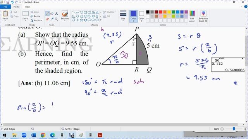Switch to the Home tab

16,7
